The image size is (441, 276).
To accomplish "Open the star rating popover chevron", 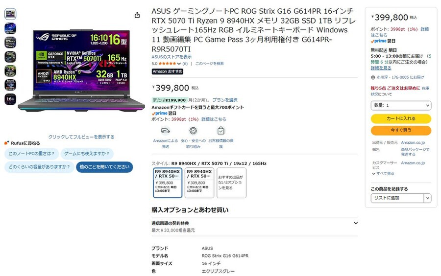I will click(x=179, y=64).
